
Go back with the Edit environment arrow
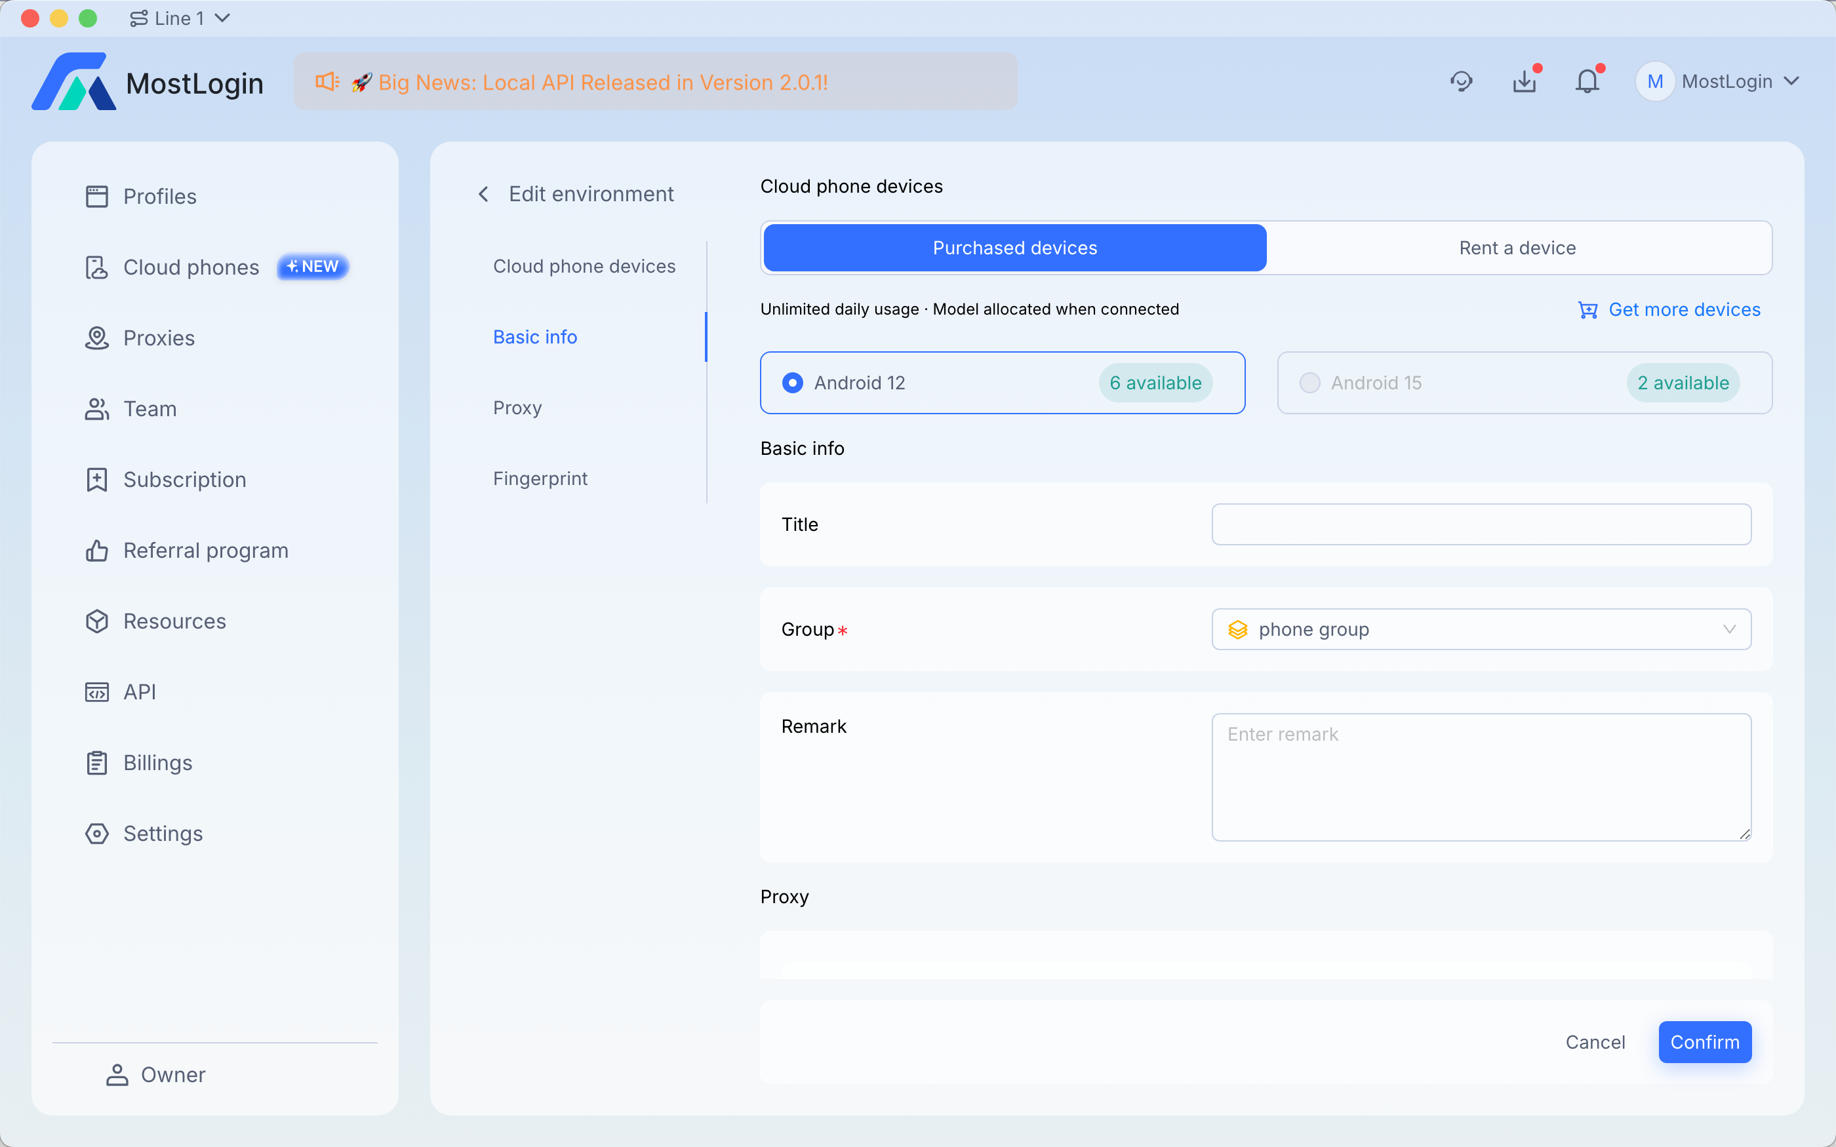483,194
